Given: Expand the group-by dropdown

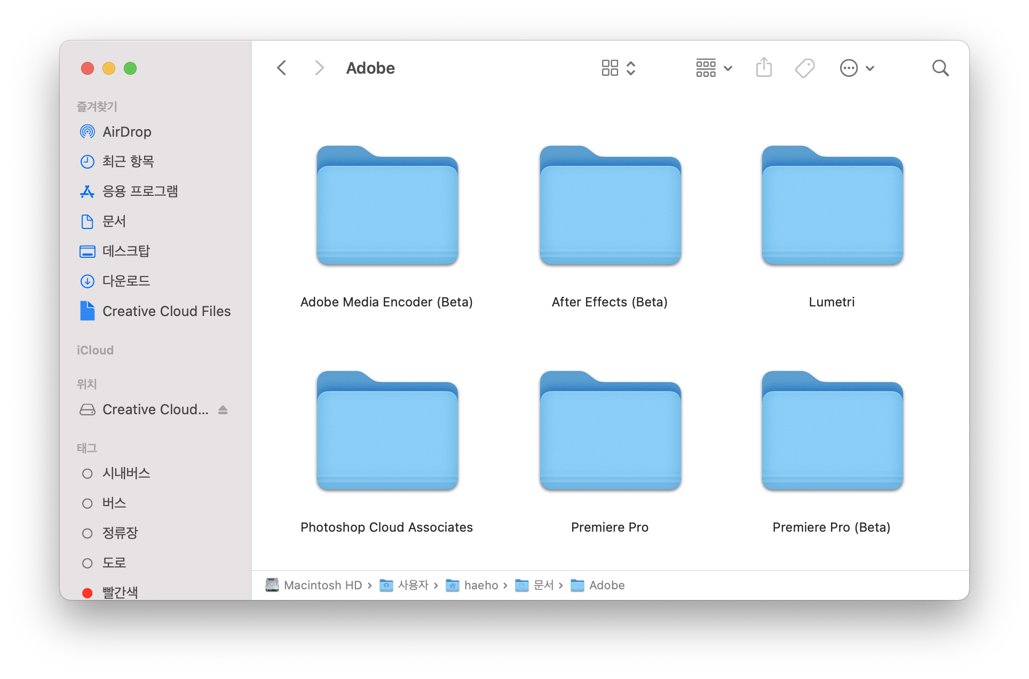Looking at the screenshot, I should 714,68.
